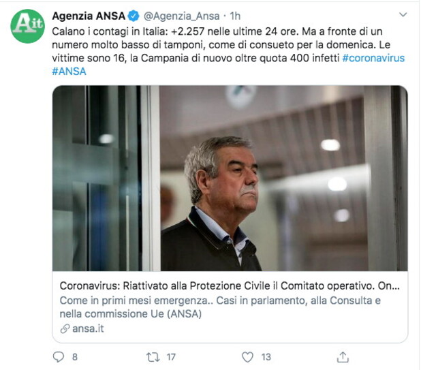Retweet using the arrows icon

coord(153,357)
